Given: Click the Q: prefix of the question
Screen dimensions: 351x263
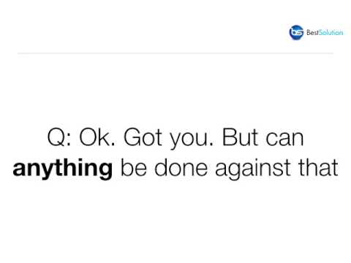Looking at the screenshot, I should click(x=59, y=137).
